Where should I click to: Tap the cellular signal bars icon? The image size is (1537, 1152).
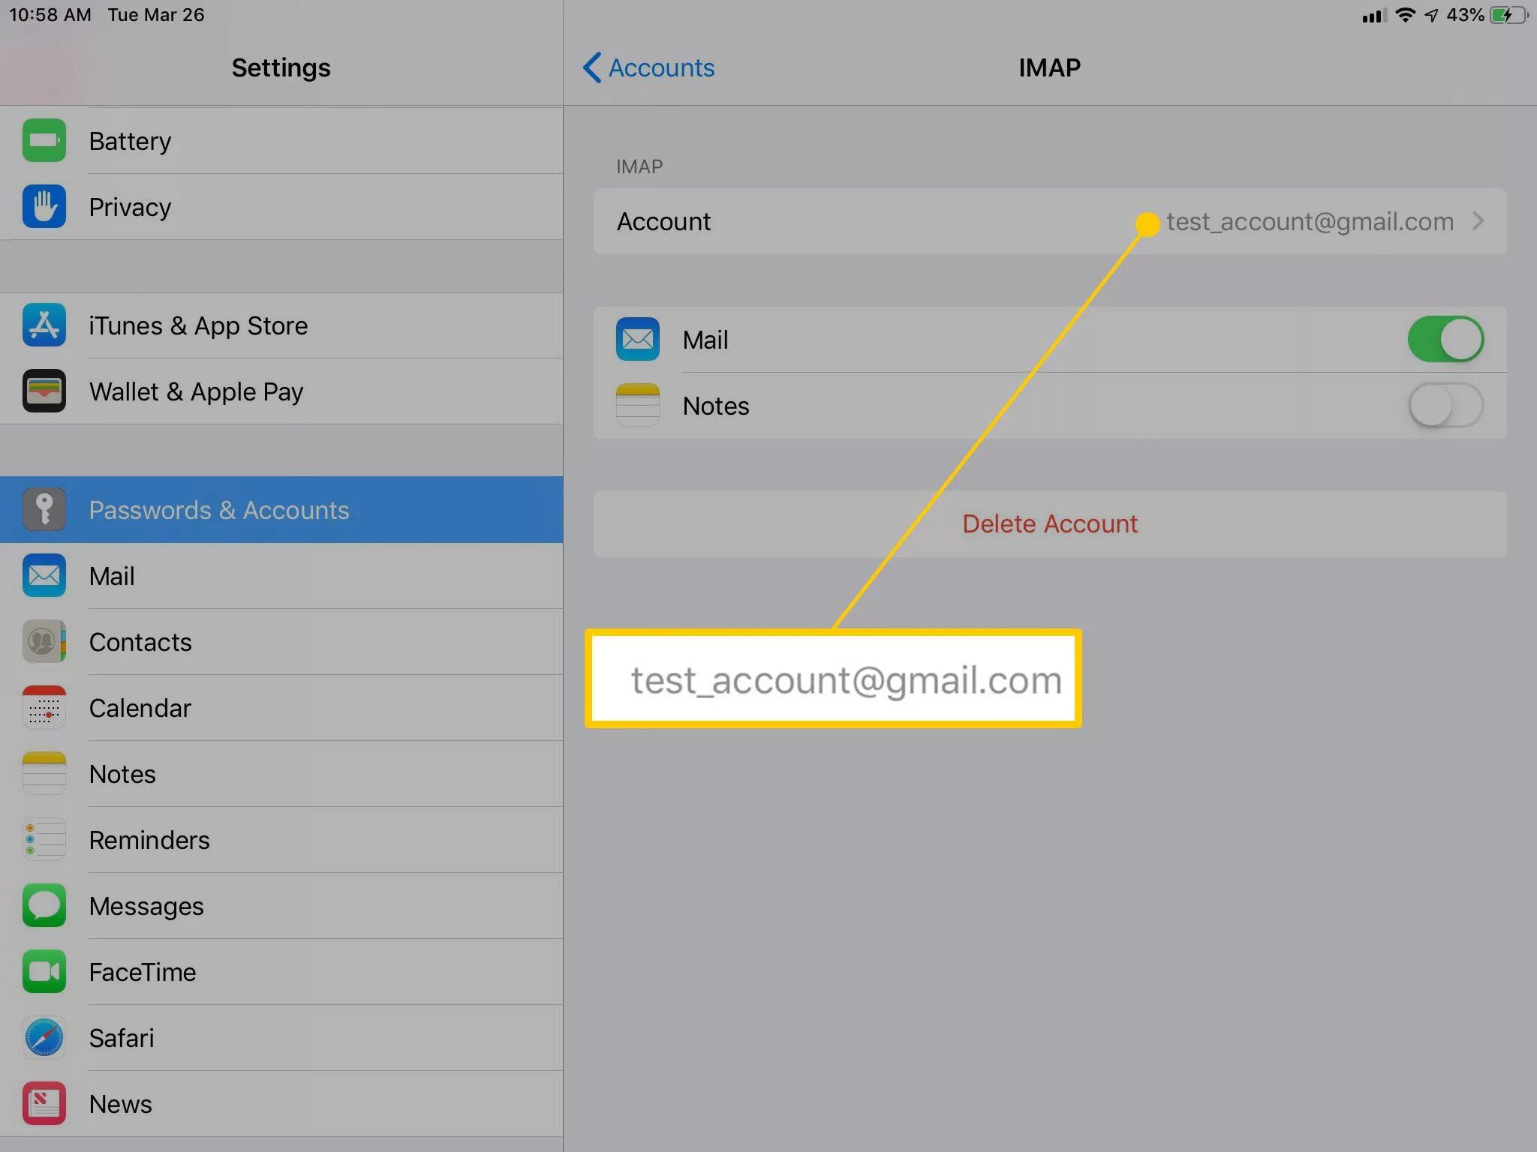pos(1374,16)
